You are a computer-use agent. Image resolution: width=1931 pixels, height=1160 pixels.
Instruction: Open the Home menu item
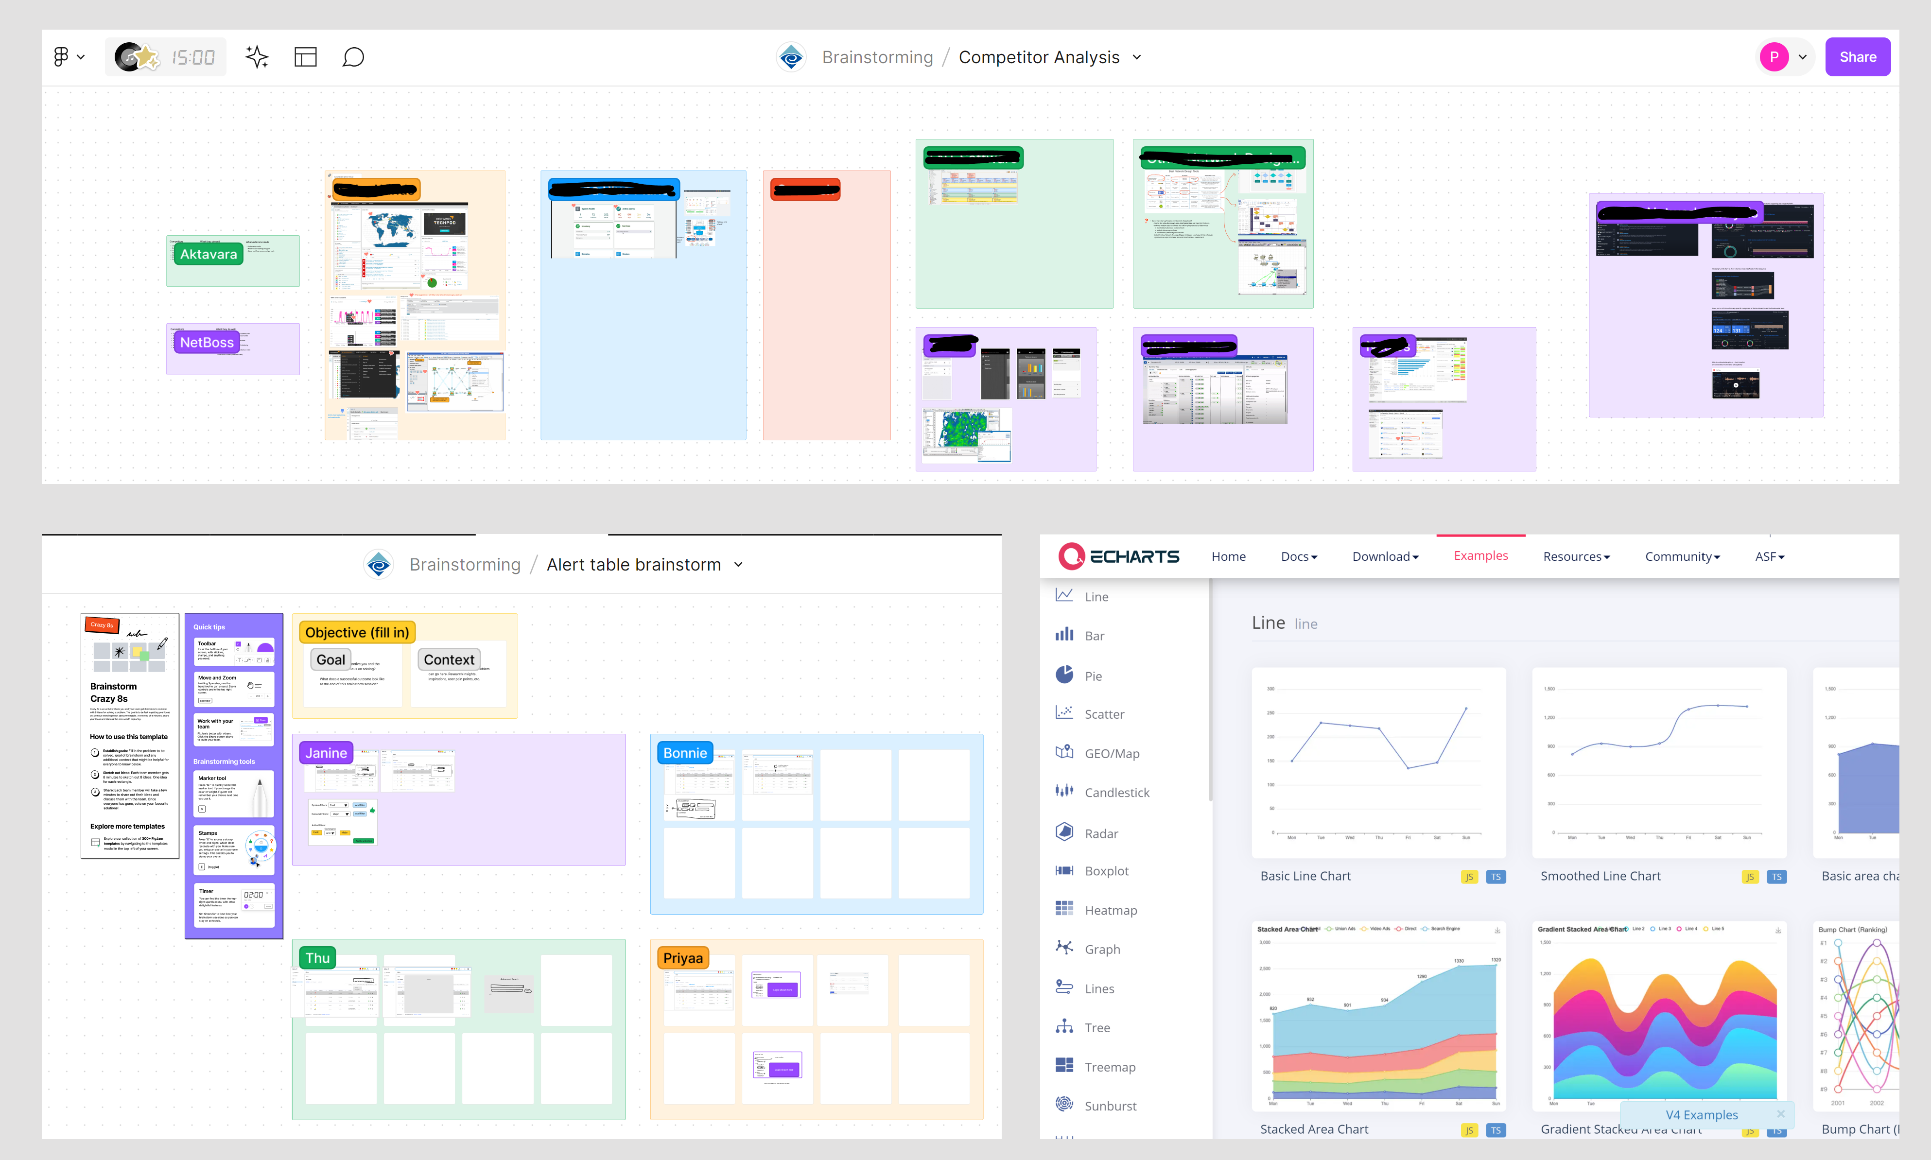(x=1228, y=556)
